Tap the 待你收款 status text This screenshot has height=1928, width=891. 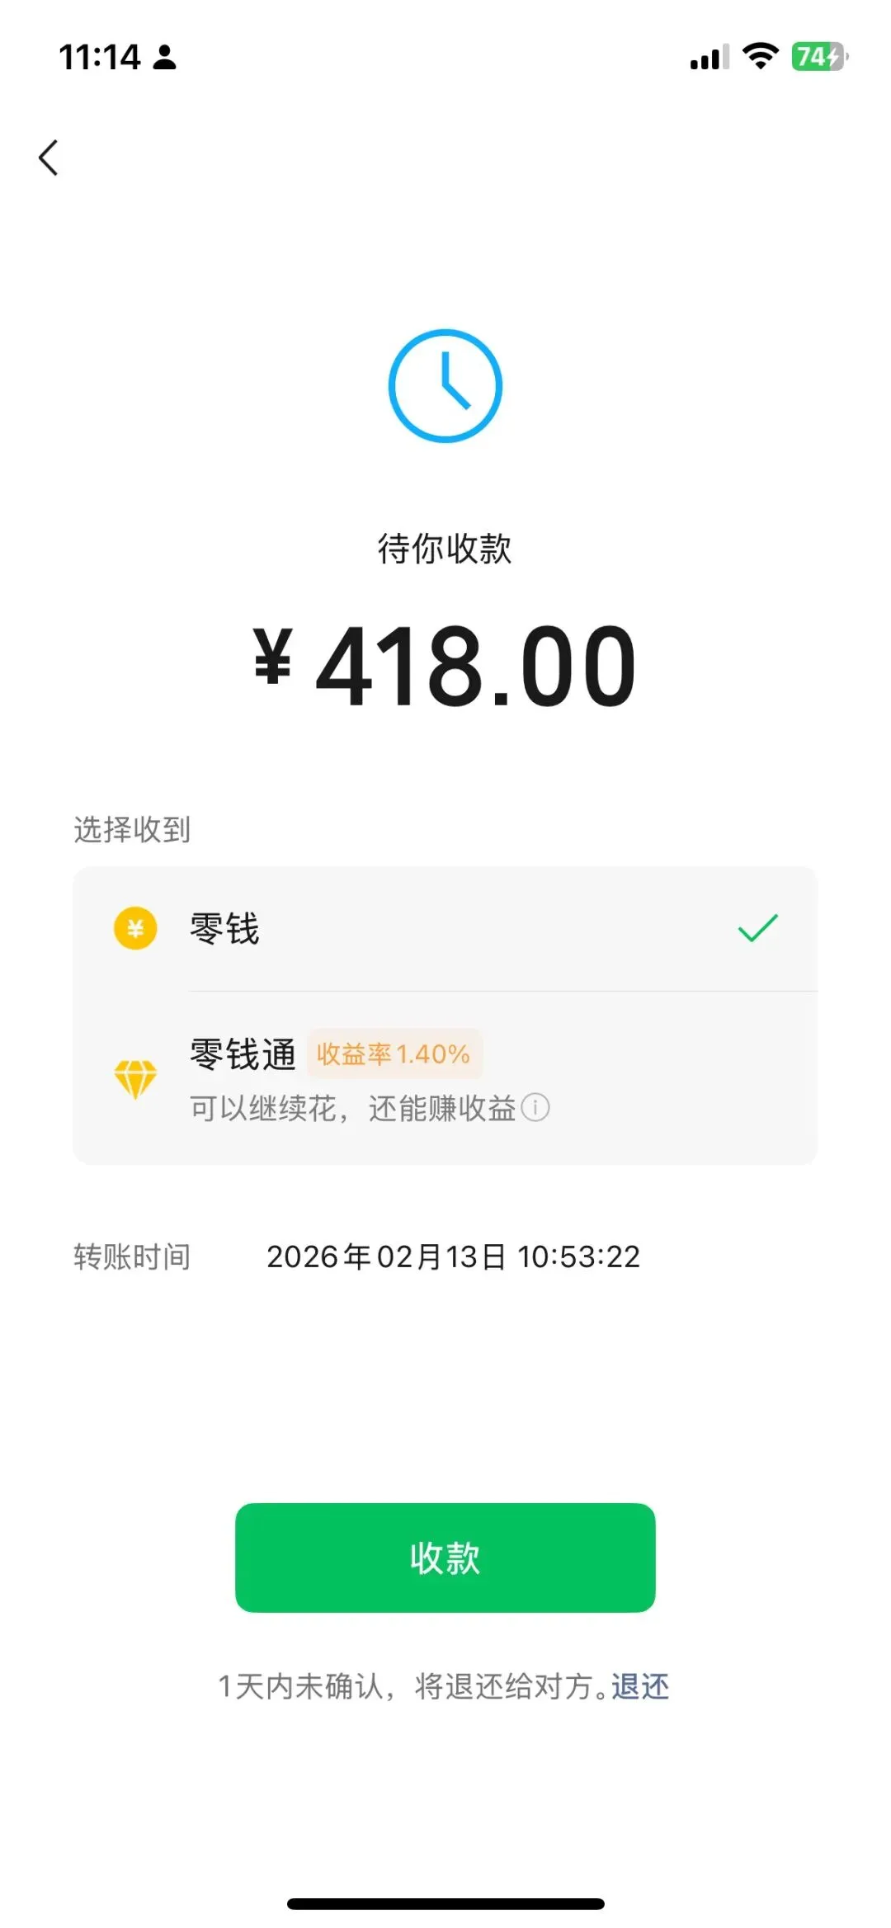[445, 549]
